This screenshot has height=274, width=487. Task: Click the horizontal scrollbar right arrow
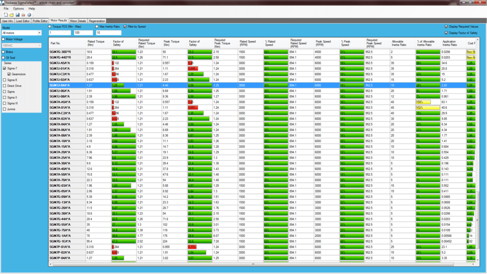473,265
